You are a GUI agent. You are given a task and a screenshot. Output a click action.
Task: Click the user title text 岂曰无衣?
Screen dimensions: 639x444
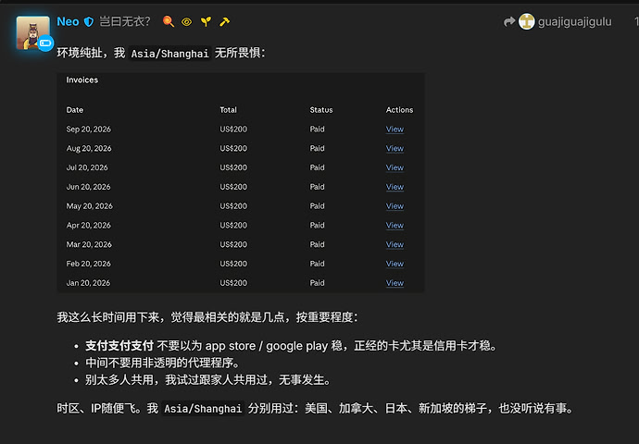point(125,21)
